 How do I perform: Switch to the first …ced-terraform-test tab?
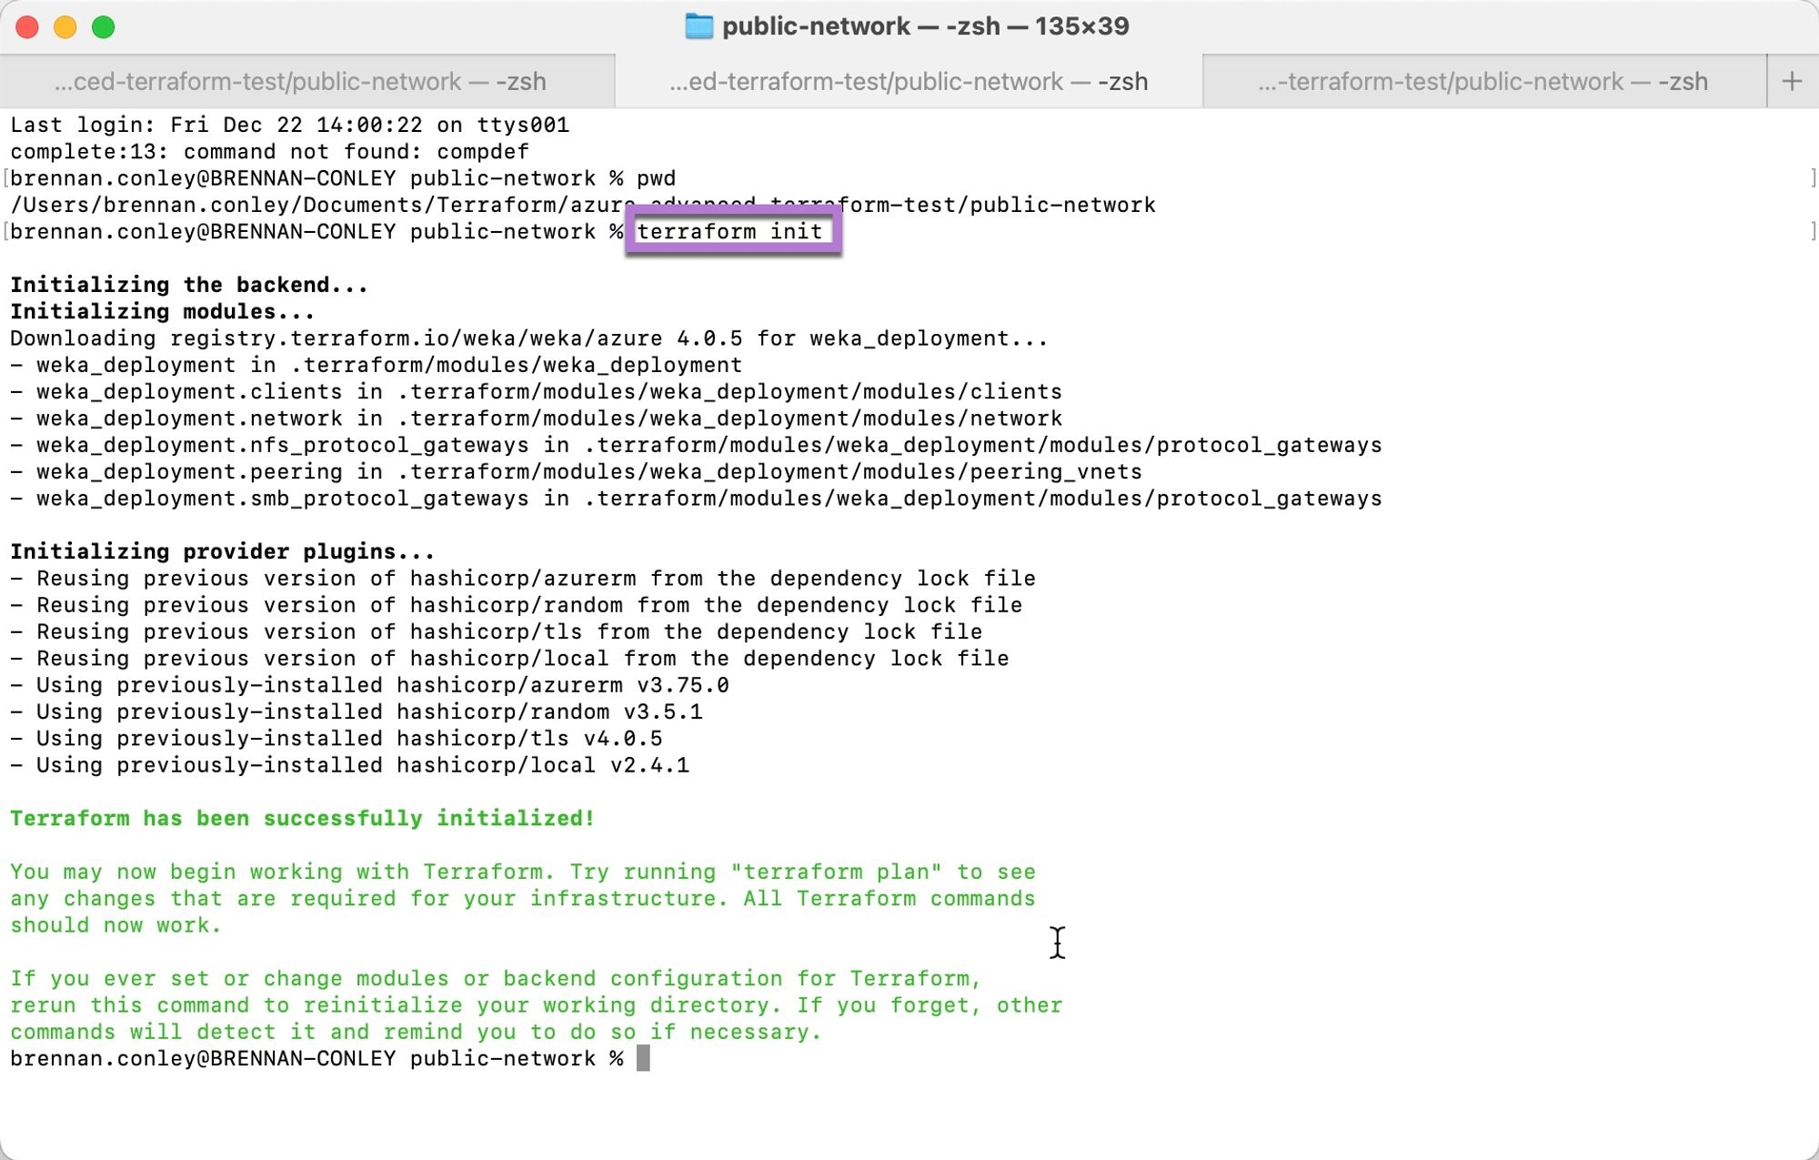pos(300,82)
